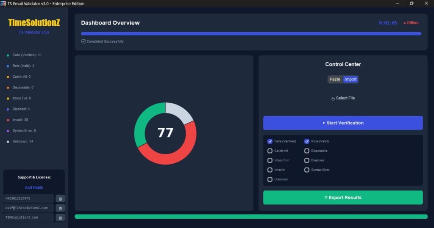Click the blue dashboard progress bar
Image resolution: width=434 pixels, height=228 pixels.
tap(251, 33)
